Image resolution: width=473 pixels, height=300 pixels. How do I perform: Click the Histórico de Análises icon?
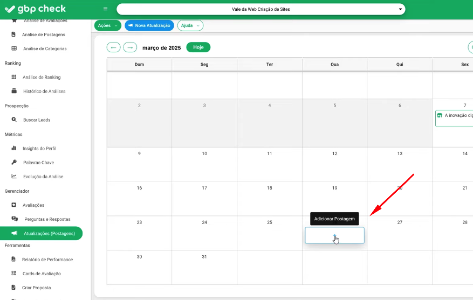click(x=14, y=91)
